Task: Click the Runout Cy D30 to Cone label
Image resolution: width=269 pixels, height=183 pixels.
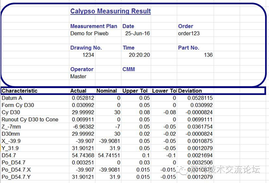Action: tap(30, 119)
